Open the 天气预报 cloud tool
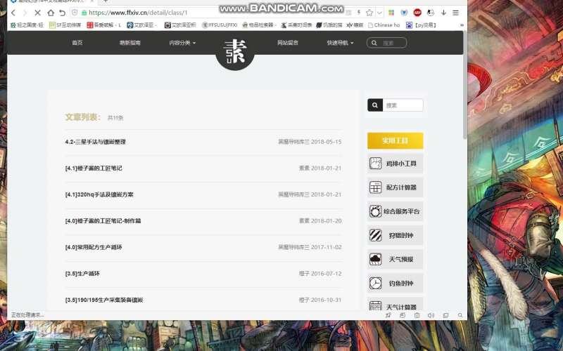This screenshot has height=351, width=563. coord(395,259)
